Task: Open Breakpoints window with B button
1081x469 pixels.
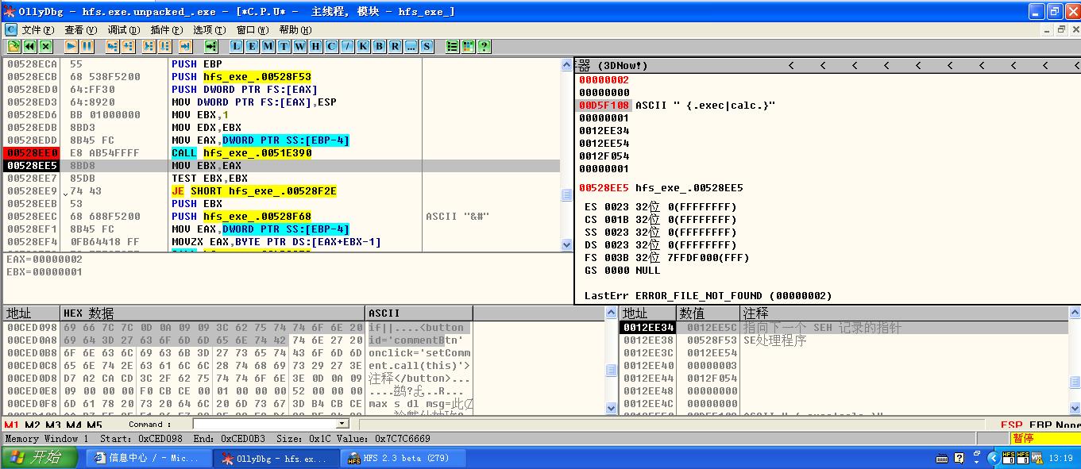Action: click(380, 47)
